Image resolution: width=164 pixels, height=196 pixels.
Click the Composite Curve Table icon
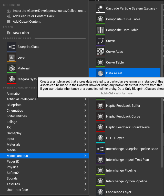(100, 19)
